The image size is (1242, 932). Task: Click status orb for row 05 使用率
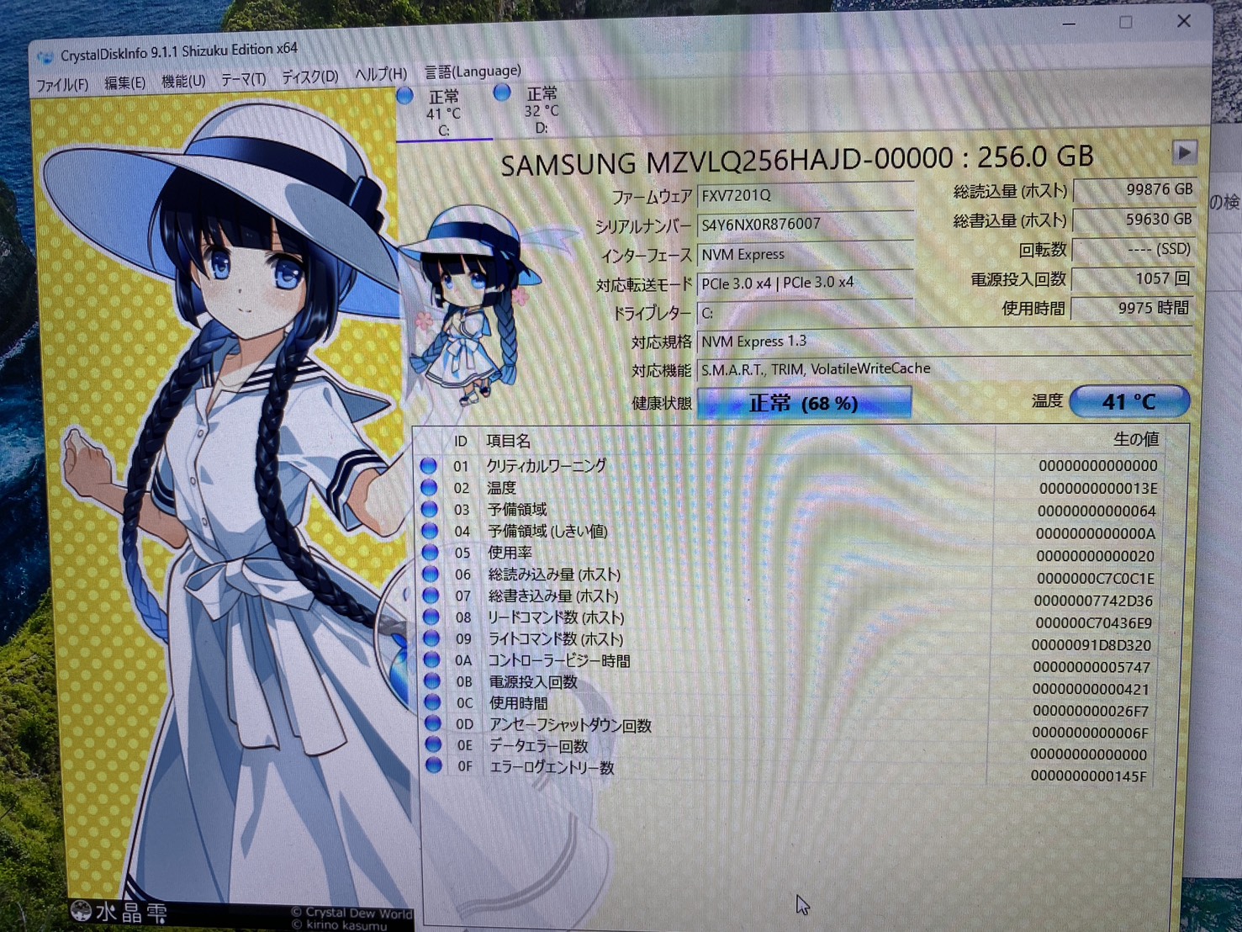(x=430, y=553)
